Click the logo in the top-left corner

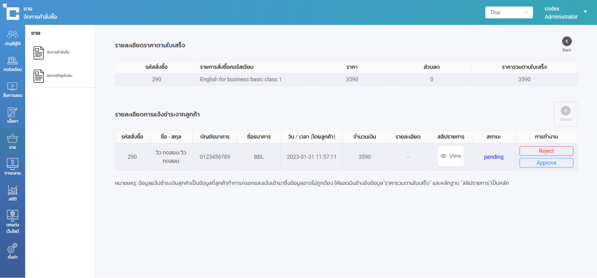click(x=11, y=12)
